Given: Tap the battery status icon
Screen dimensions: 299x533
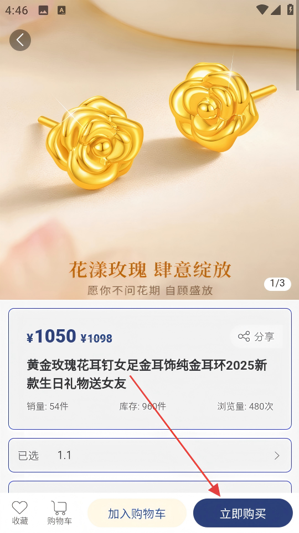Looking at the screenshot, I should click(x=290, y=9).
